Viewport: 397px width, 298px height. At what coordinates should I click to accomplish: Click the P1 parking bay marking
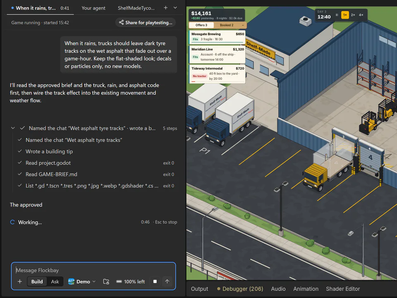click(205, 151)
